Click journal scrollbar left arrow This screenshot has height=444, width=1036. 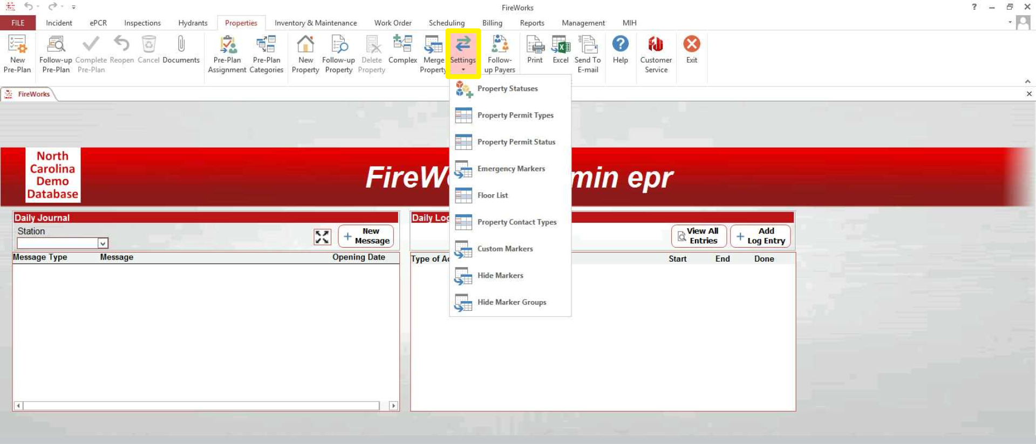point(18,406)
